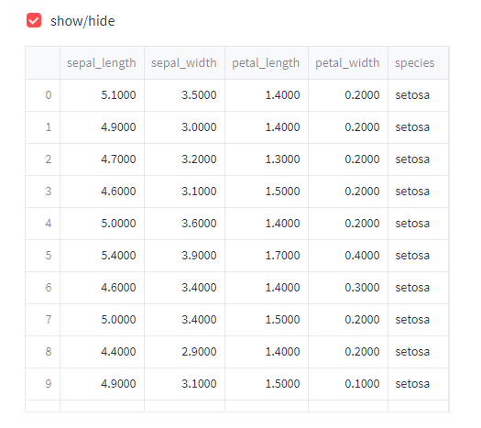Select row index 3 cell
The height and width of the screenshot is (428, 481).
[43, 192]
